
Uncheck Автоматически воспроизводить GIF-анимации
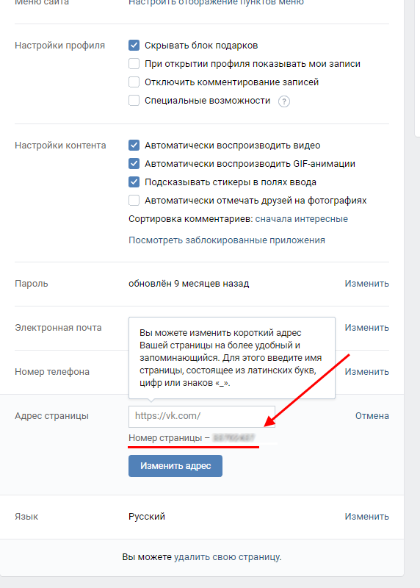pyautogui.click(x=134, y=163)
